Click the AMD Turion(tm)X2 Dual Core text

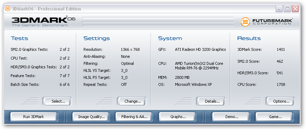(199, 64)
